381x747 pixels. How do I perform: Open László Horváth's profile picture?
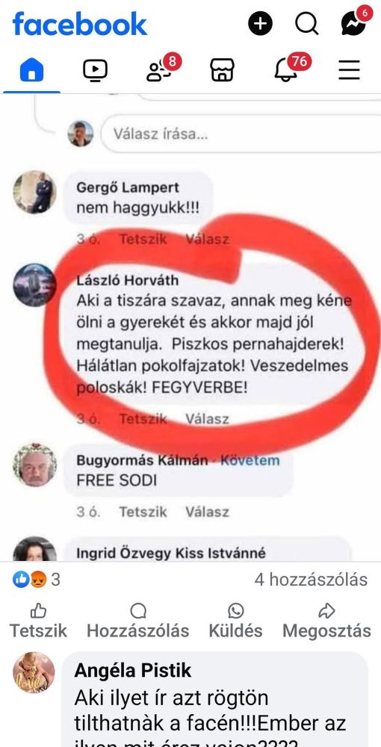[34, 285]
